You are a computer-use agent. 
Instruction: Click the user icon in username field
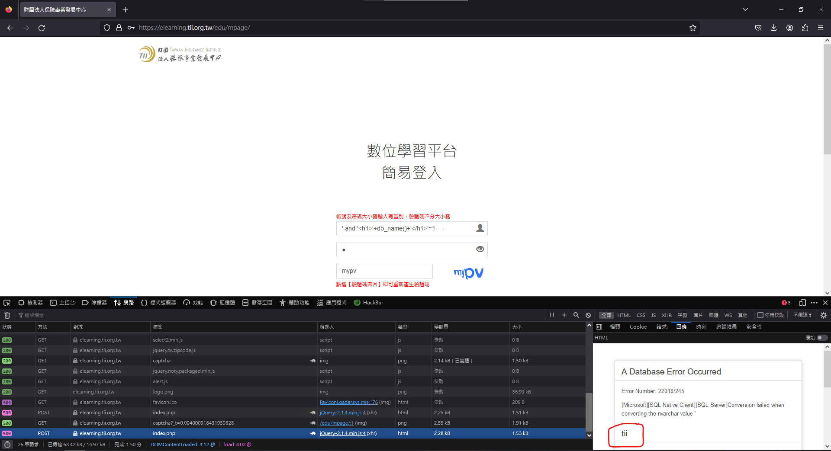click(480, 228)
